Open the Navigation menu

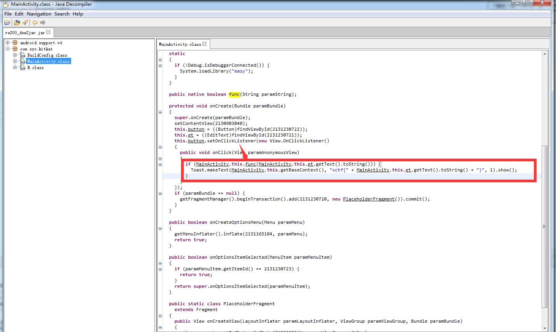39,14
